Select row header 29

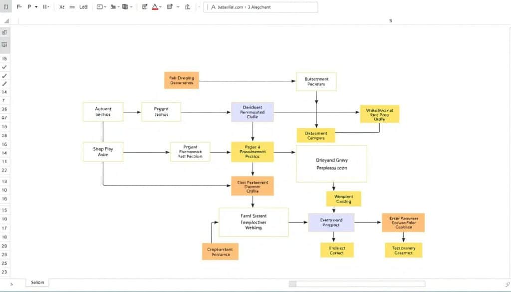point(4,246)
